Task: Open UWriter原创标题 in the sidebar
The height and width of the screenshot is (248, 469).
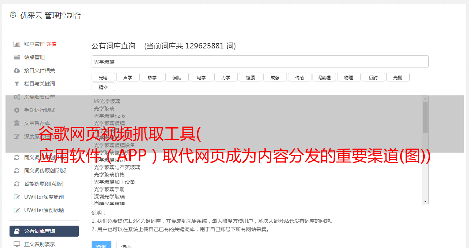Action: 44,210
